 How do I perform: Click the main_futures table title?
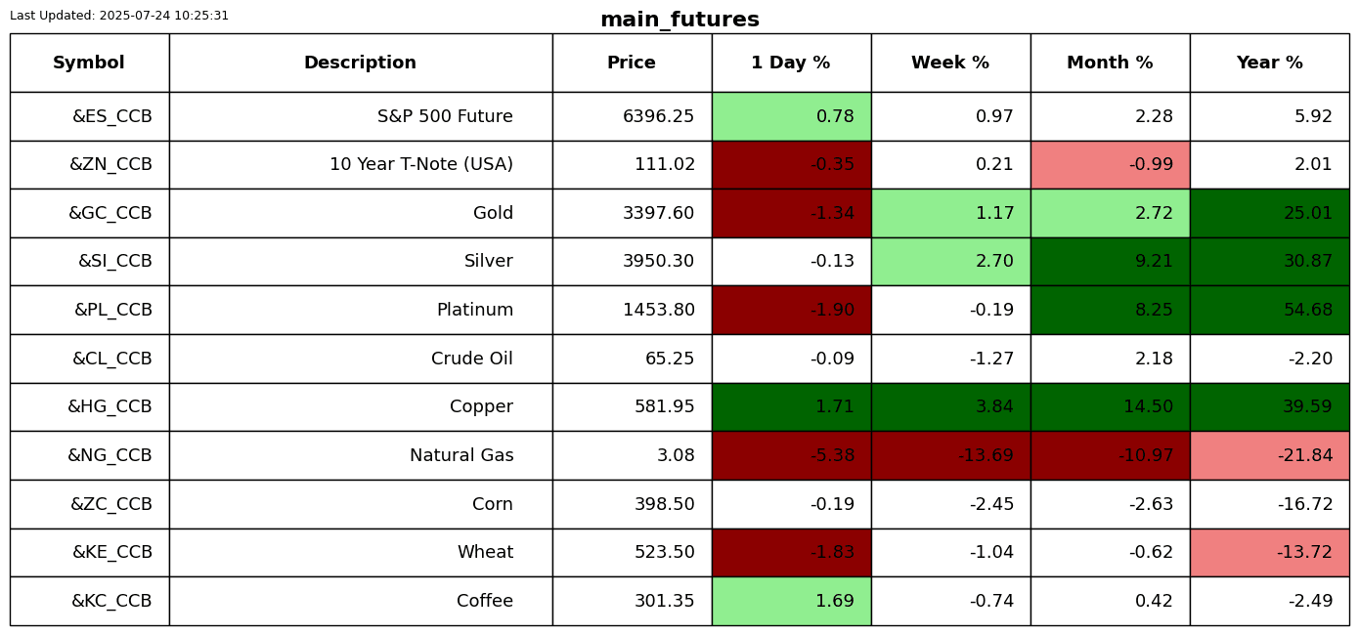point(679,21)
